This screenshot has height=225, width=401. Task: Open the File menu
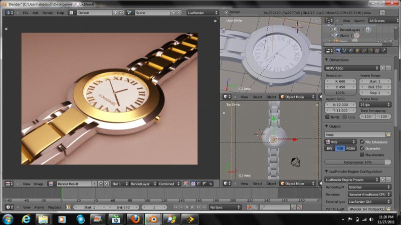point(26,13)
